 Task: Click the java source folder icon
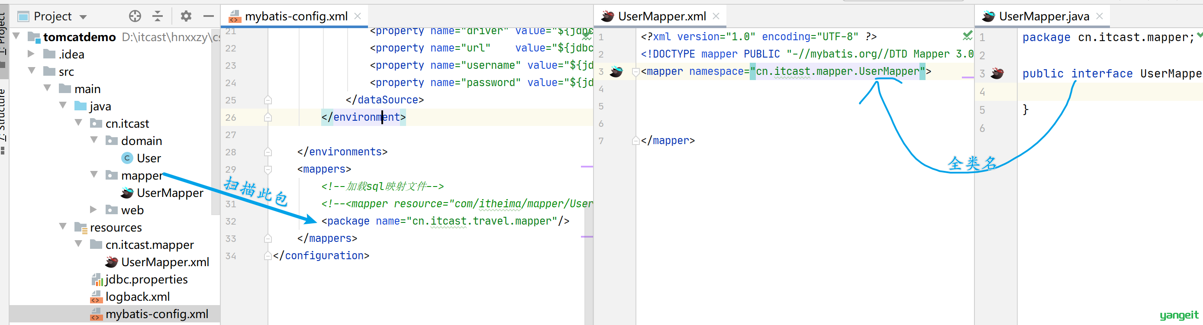pyautogui.click(x=81, y=106)
